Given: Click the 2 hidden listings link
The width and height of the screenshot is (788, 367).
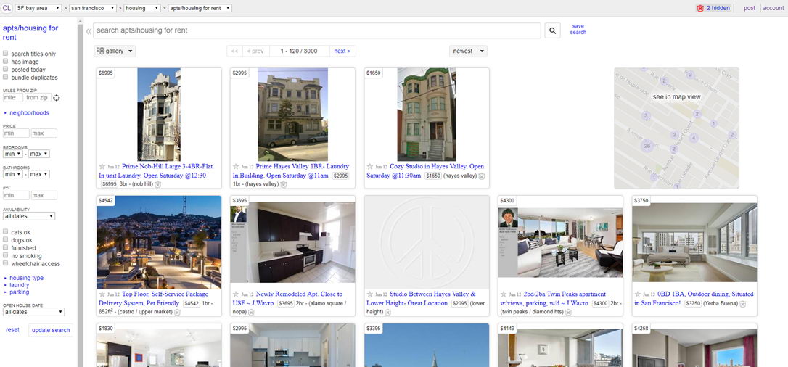Looking at the screenshot, I should (718, 8).
